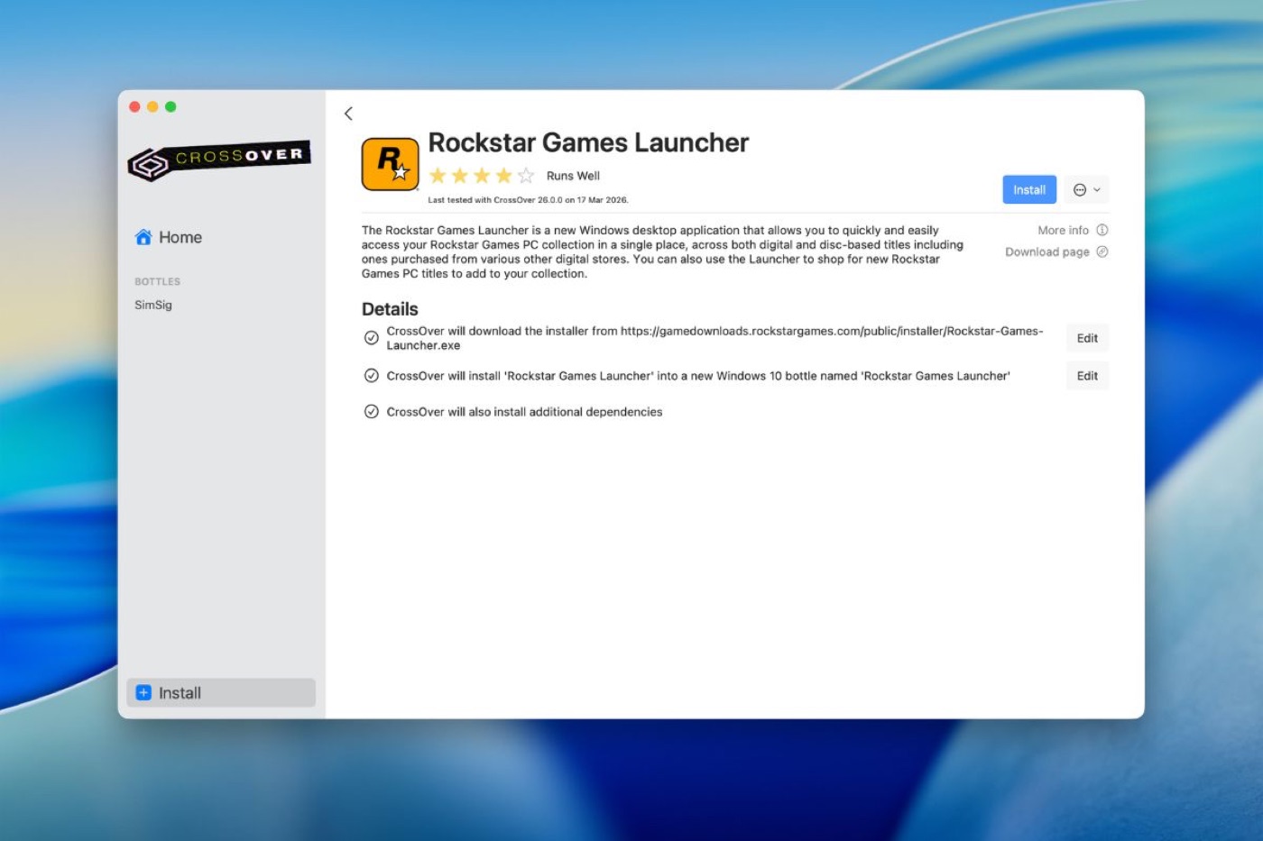Click the Rockstar Games Launcher app icon
Viewport: 1263px width, 841px height.
tap(391, 164)
